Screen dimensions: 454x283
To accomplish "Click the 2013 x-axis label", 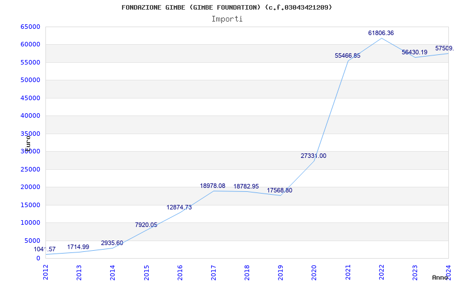I will [79, 273].
